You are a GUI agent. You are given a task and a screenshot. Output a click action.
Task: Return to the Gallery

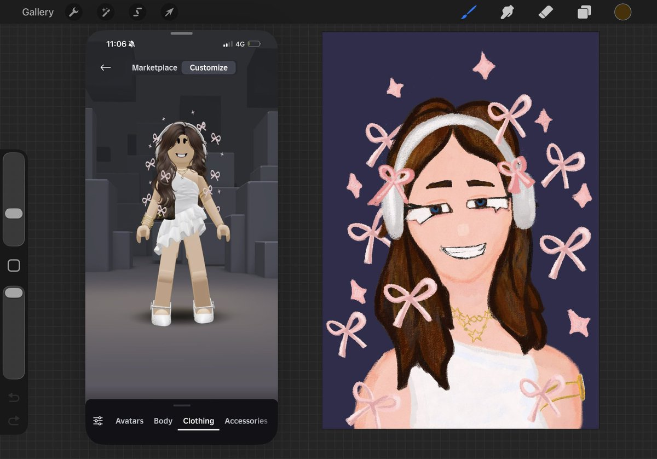(x=38, y=12)
